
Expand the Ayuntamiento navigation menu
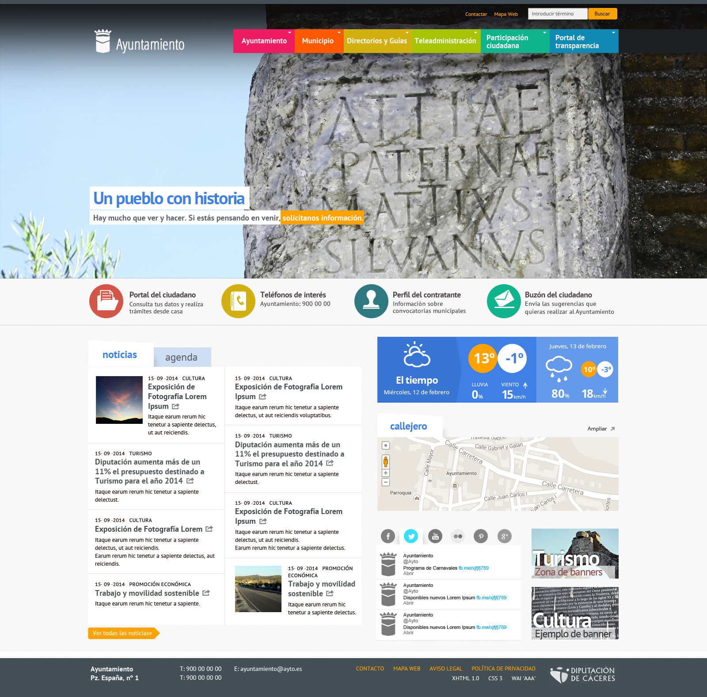(264, 41)
